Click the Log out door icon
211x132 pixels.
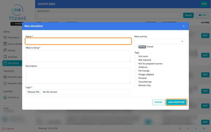pyautogui.click(x=4, y=129)
